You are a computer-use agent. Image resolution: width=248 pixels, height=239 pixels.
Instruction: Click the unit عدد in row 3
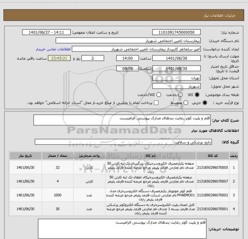pyautogui.click(x=90, y=195)
